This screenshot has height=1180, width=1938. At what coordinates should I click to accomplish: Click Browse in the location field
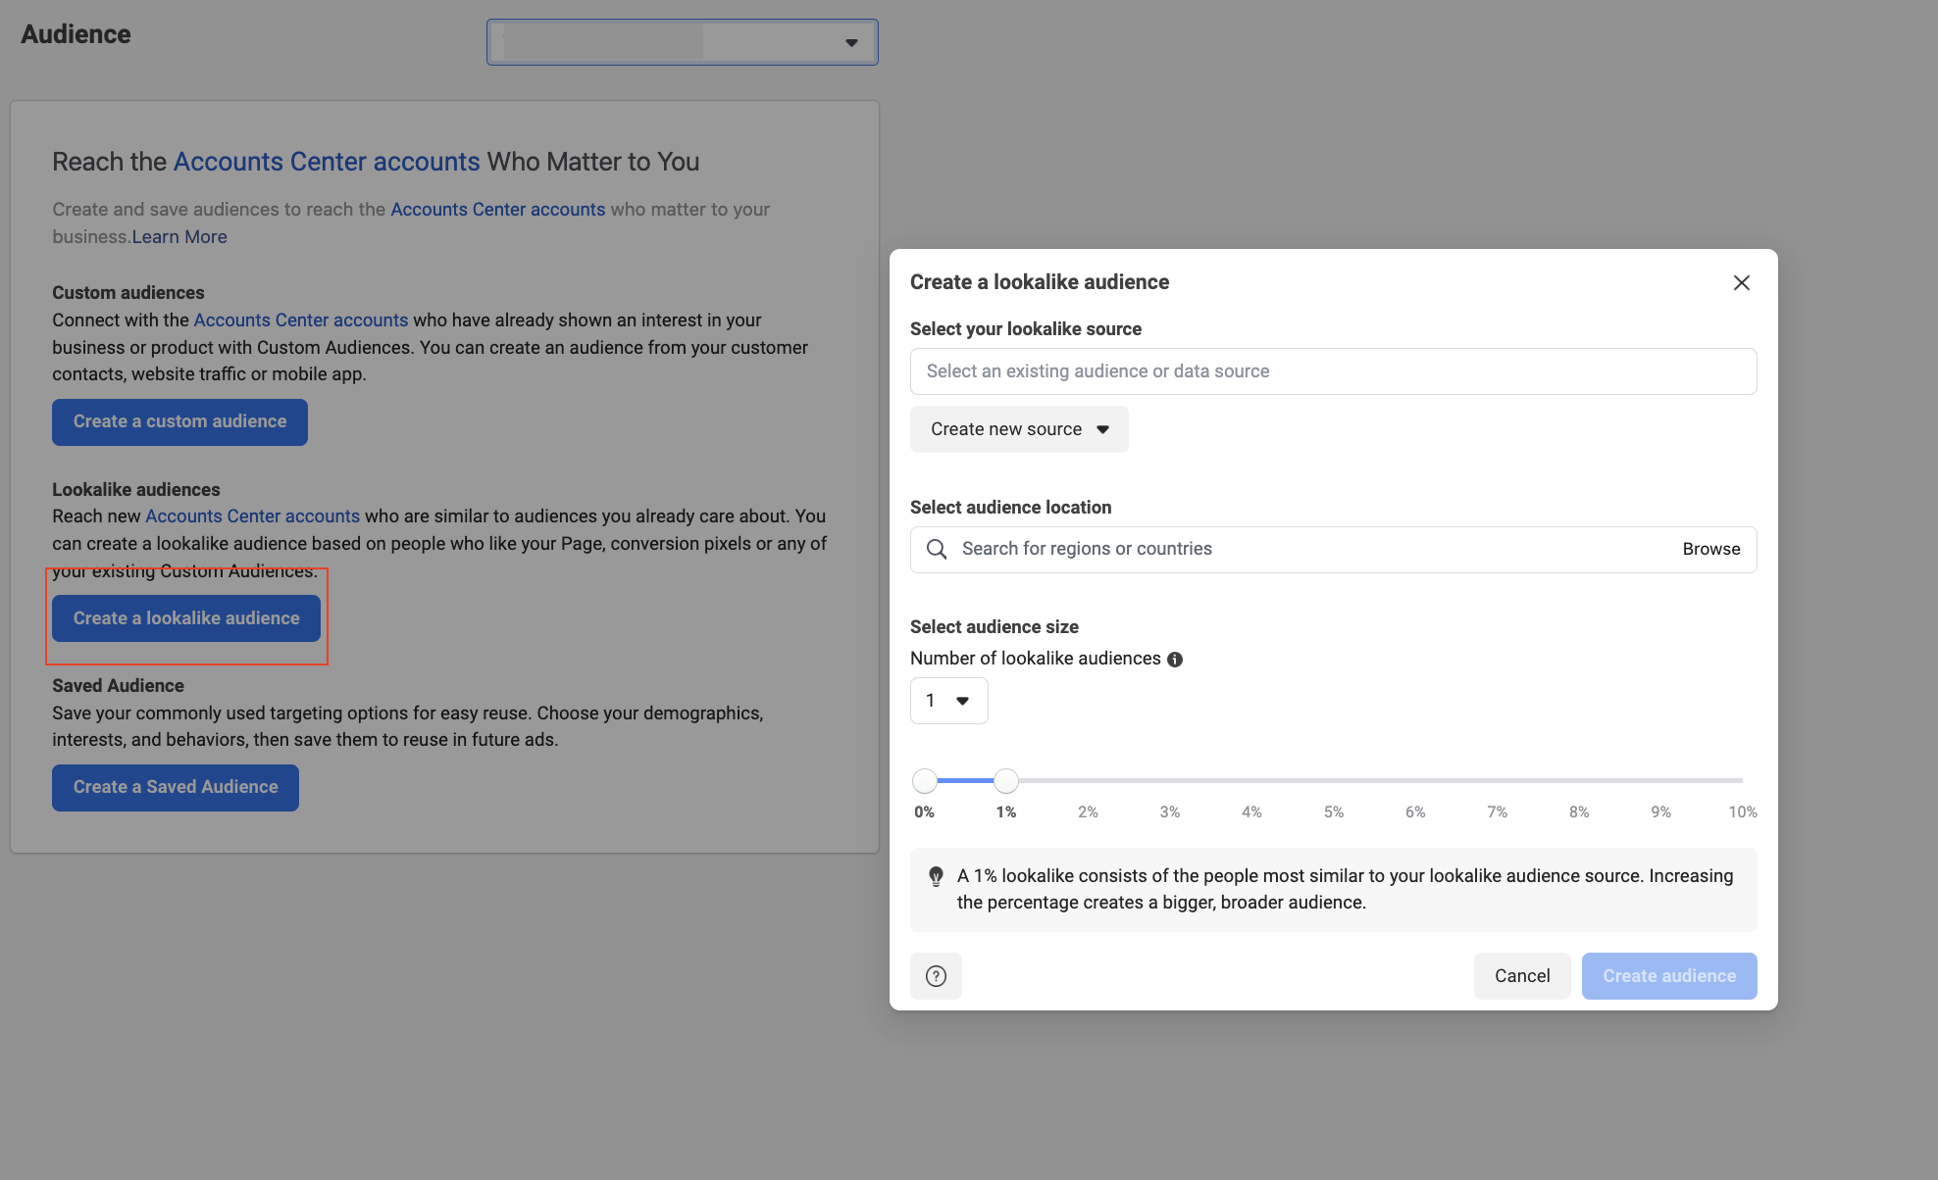pos(1711,549)
